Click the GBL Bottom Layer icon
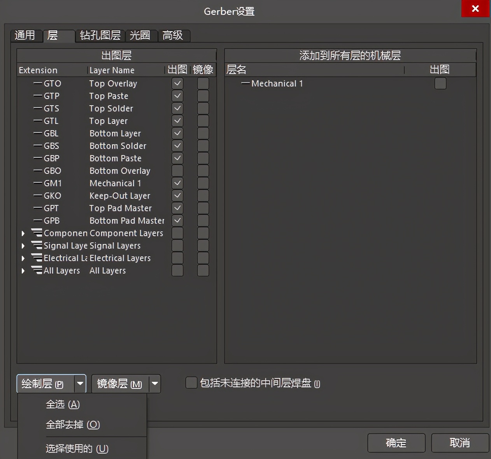 click(38, 133)
